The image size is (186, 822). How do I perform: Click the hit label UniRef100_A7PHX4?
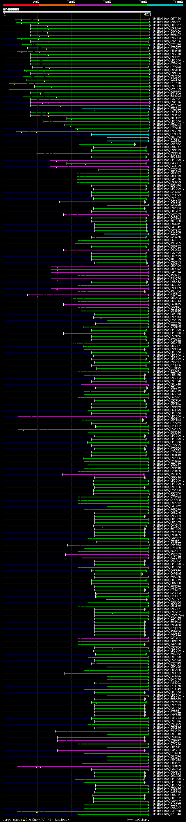coord(167,64)
